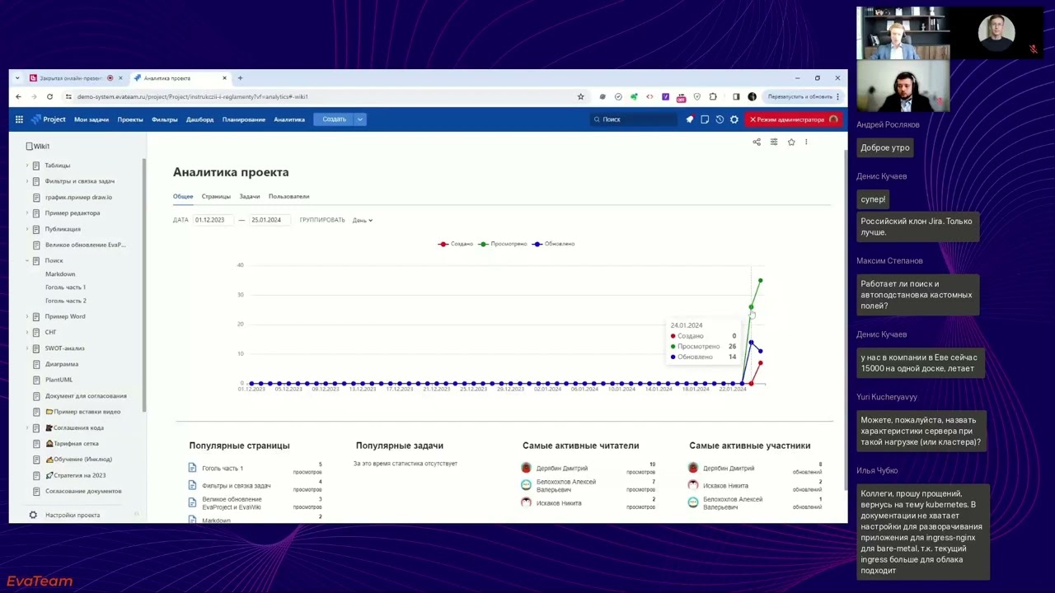
Task: Open the sliders settings icon above analytics
Action: [x=774, y=142]
